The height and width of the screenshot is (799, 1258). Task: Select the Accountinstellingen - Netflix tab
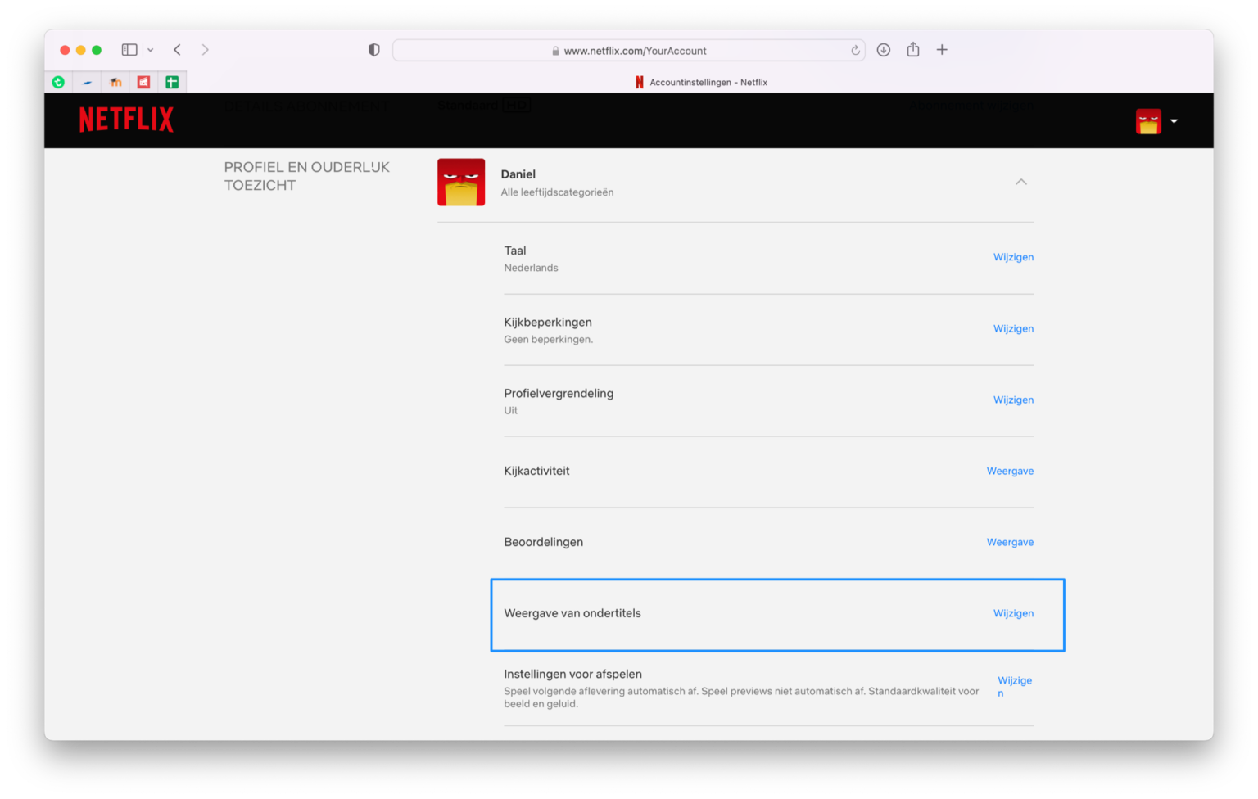coord(701,82)
